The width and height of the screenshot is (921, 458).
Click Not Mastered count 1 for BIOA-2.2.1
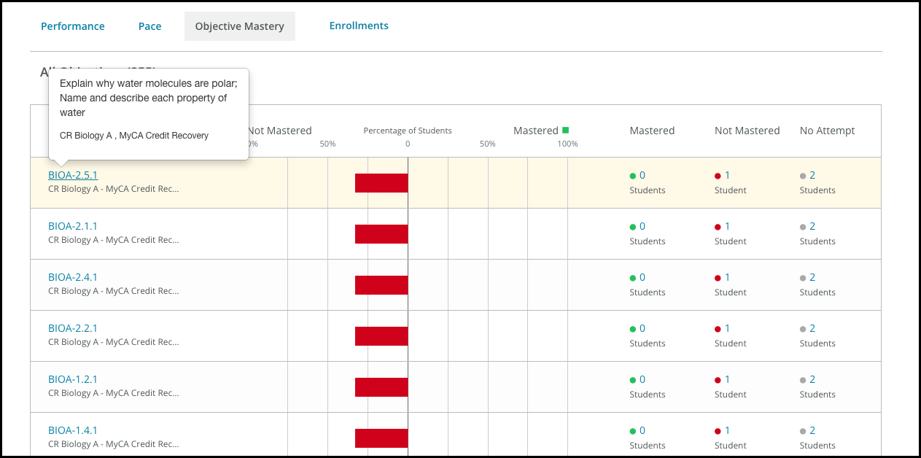[x=727, y=328]
